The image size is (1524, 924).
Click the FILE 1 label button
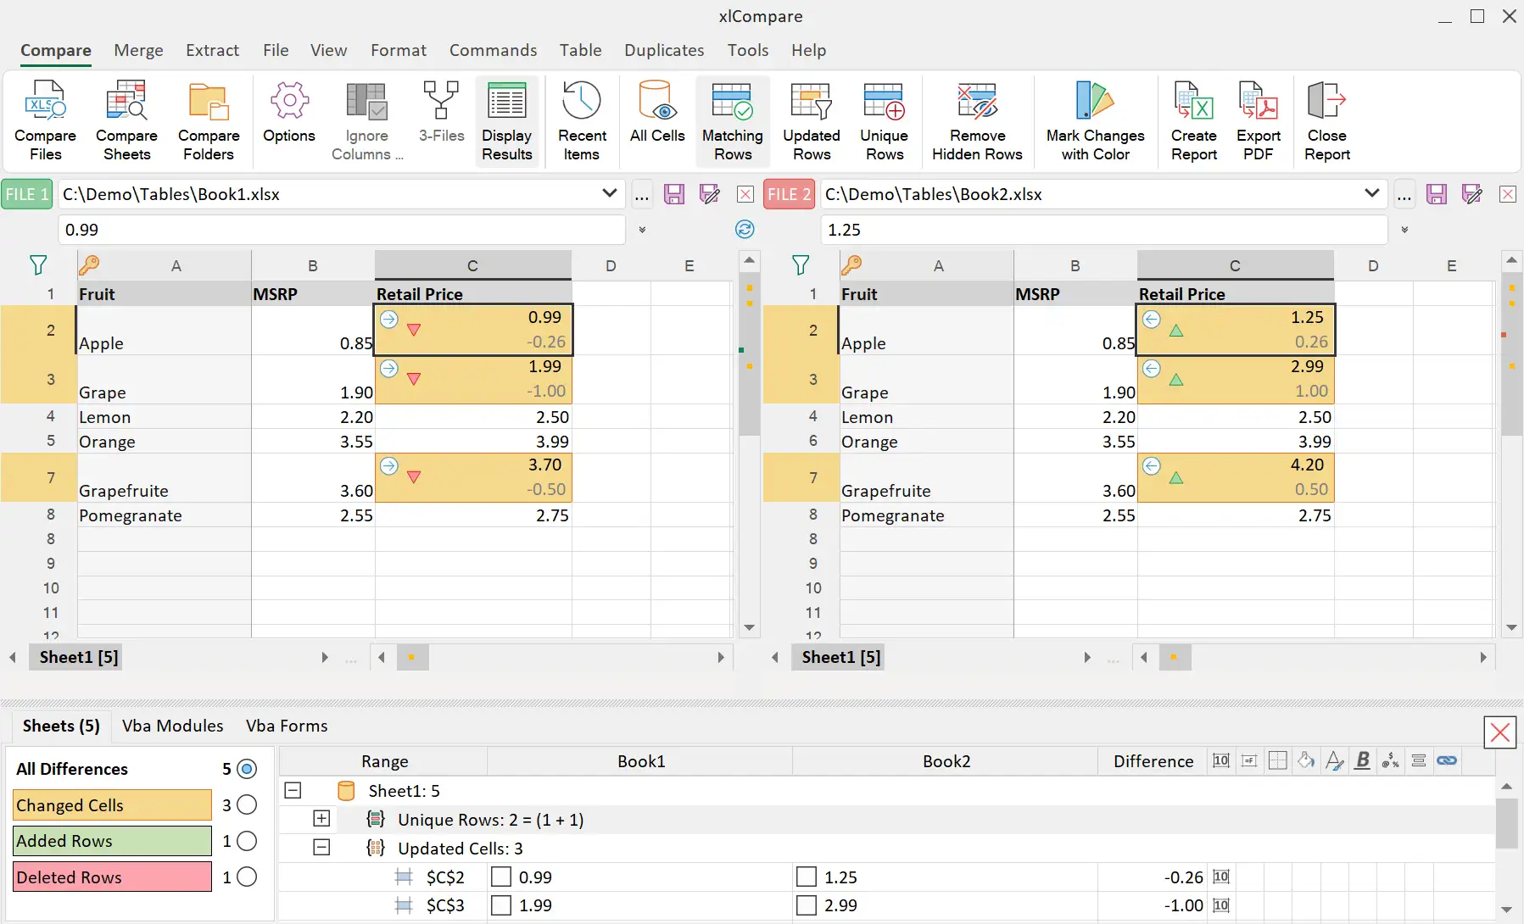[27, 194]
